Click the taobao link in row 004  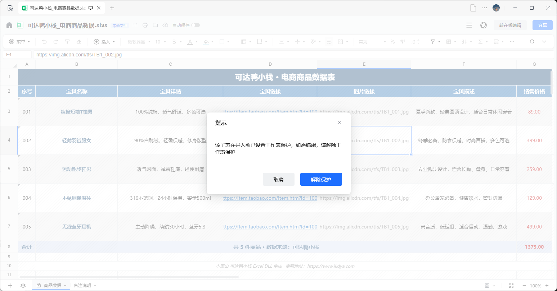click(x=270, y=198)
